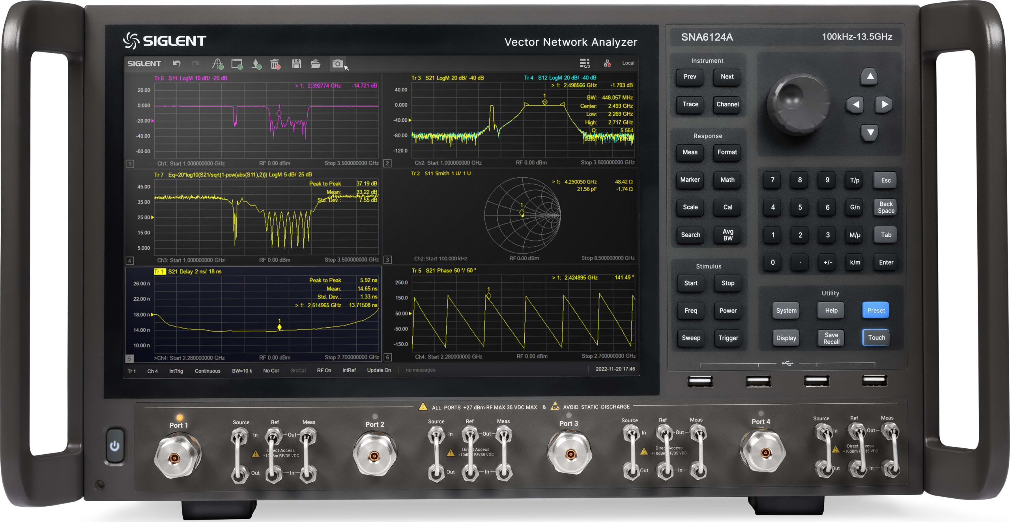
Task: Select trace Tr 6 S11 LogM title
Action: (191, 78)
